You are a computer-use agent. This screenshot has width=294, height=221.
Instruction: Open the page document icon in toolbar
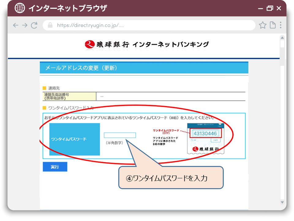pyautogui.click(x=273, y=25)
